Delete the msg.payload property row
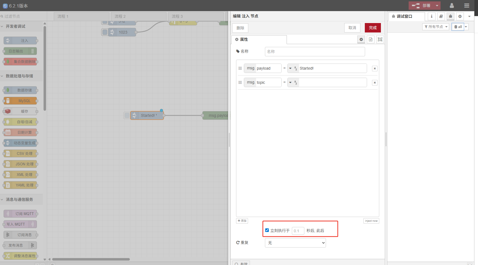Image resolution: width=478 pixels, height=265 pixels. [375, 69]
